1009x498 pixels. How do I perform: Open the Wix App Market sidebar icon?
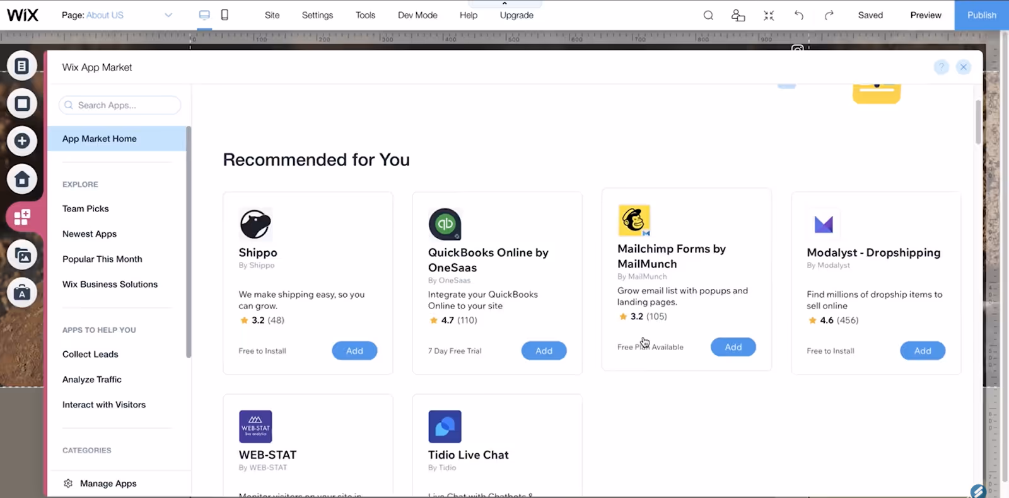22,217
